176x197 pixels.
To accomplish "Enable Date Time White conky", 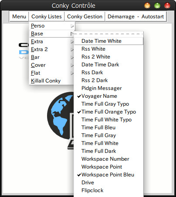I will click(108, 41).
